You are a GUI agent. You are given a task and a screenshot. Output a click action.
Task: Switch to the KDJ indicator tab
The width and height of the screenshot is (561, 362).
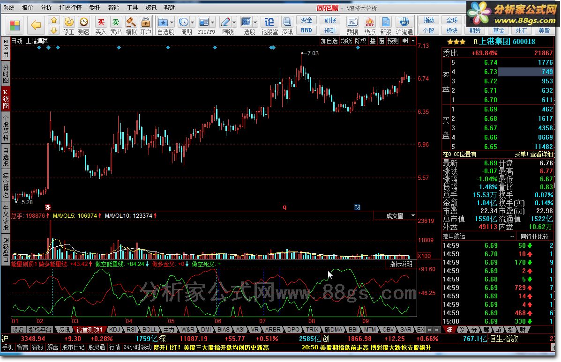[114, 330]
